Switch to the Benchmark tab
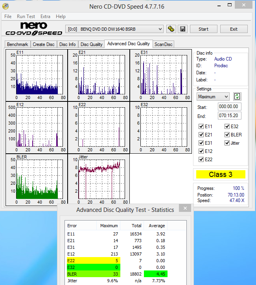Screen dimensions: 256x285 (x=17, y=44)
